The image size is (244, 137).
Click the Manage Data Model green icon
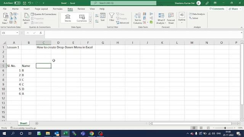click(151, 22)
